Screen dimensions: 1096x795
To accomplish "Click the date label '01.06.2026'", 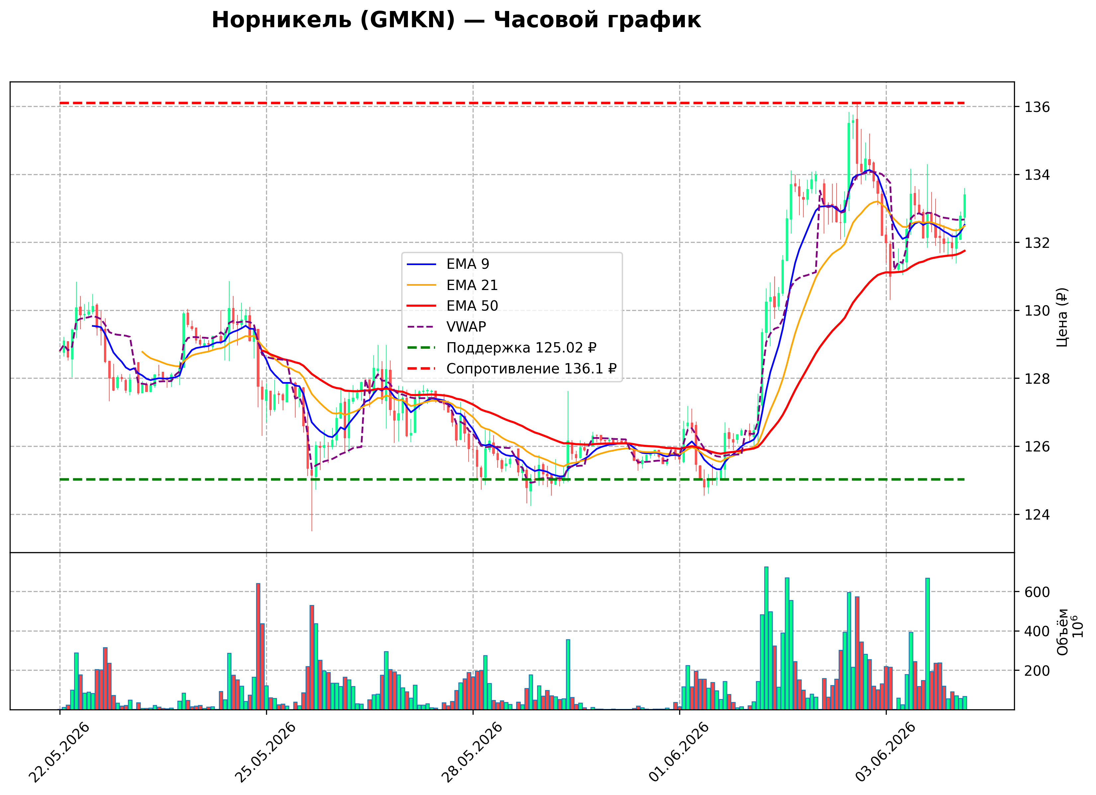I will (x=679, y=753).
